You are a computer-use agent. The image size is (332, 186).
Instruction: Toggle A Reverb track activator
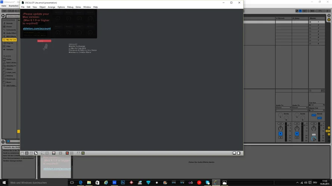pyautogui.click(x=280, y=134)
